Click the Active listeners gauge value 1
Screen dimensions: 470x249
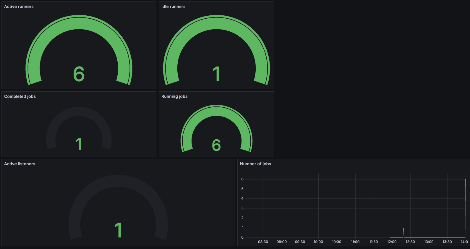tap(118, 230)
